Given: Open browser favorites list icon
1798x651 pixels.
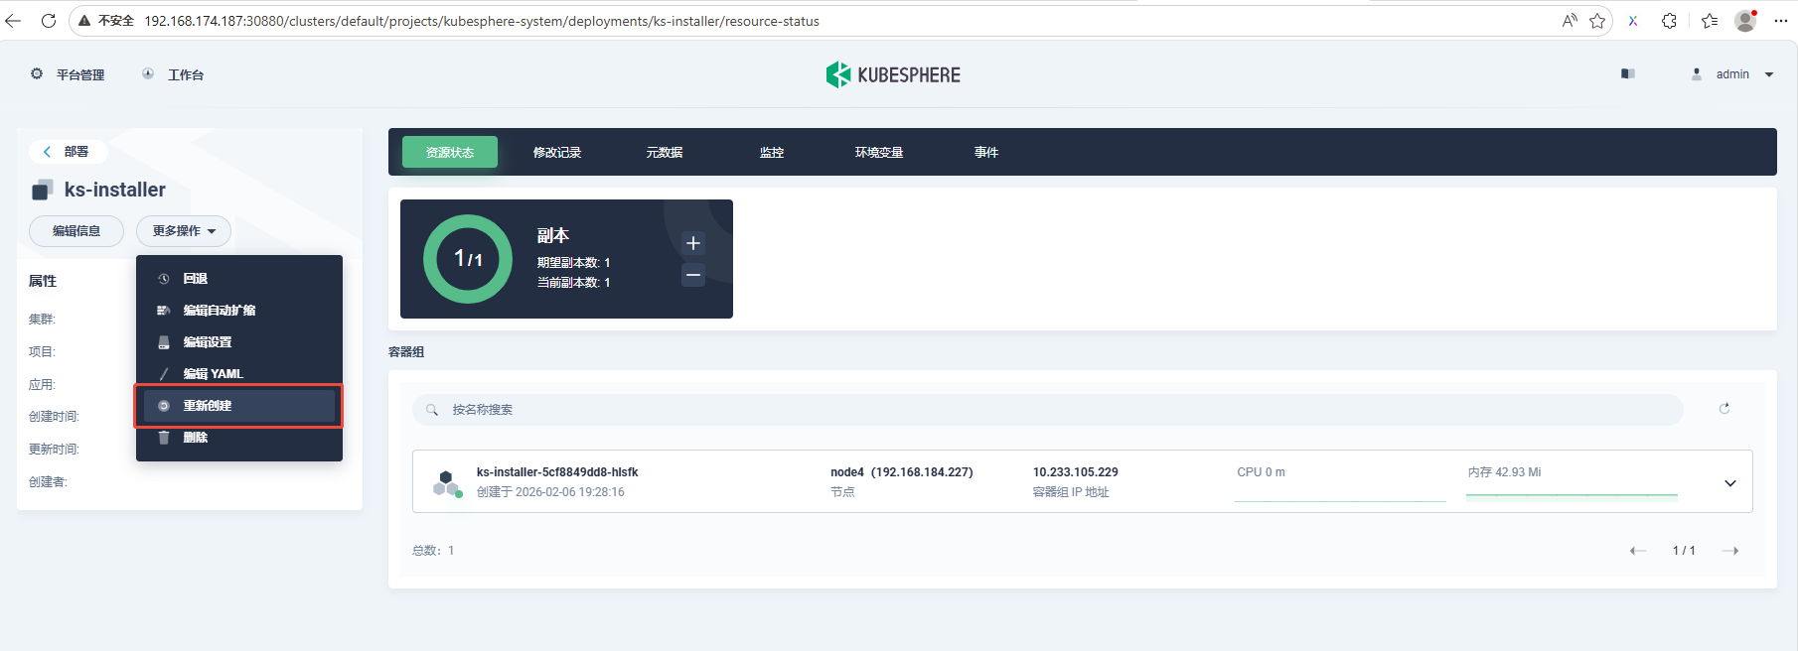Looking at the screenshot, I should point(1710,21).
